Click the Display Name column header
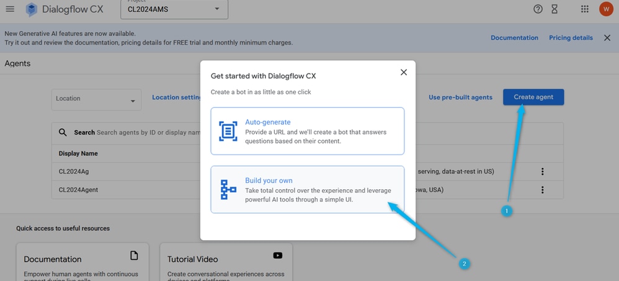619x281 pixels. click(x=78, y=153)
